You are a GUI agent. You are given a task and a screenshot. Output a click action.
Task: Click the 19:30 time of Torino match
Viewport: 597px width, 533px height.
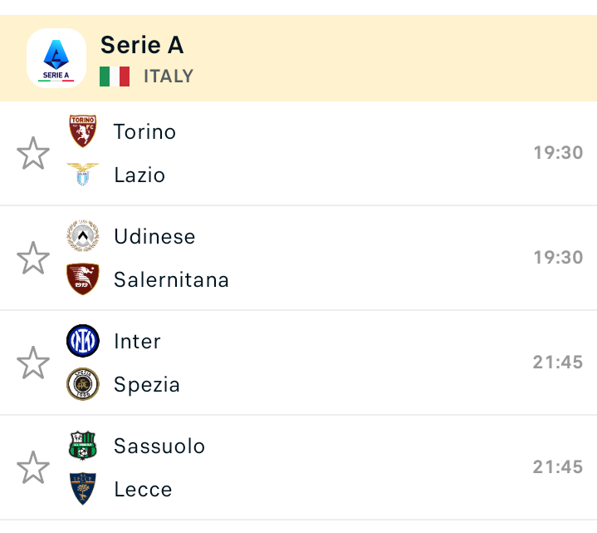coord(558,153)
